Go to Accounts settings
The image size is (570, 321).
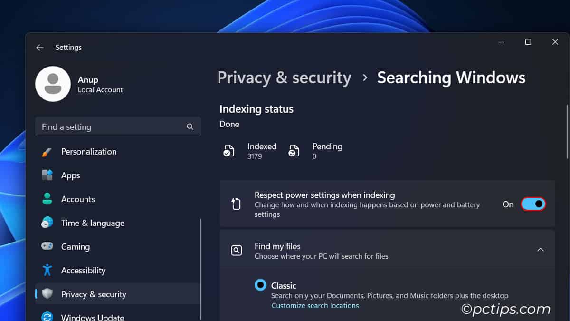[x=118, y=199]
